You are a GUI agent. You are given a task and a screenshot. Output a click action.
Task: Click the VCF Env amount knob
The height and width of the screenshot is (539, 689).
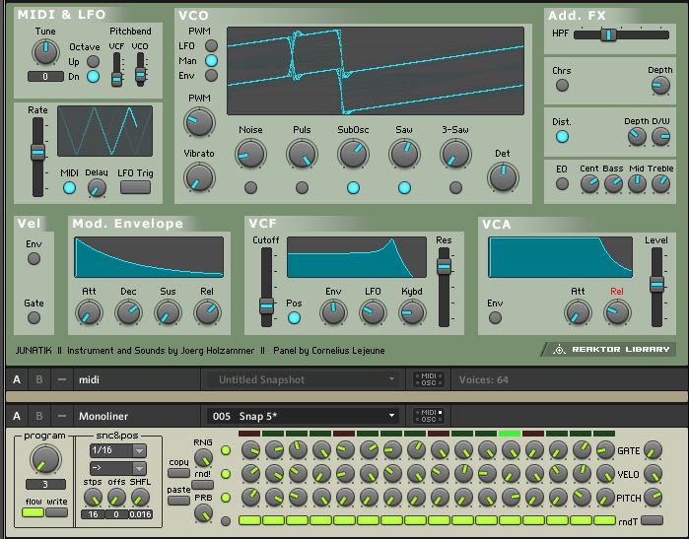[333, 312]
